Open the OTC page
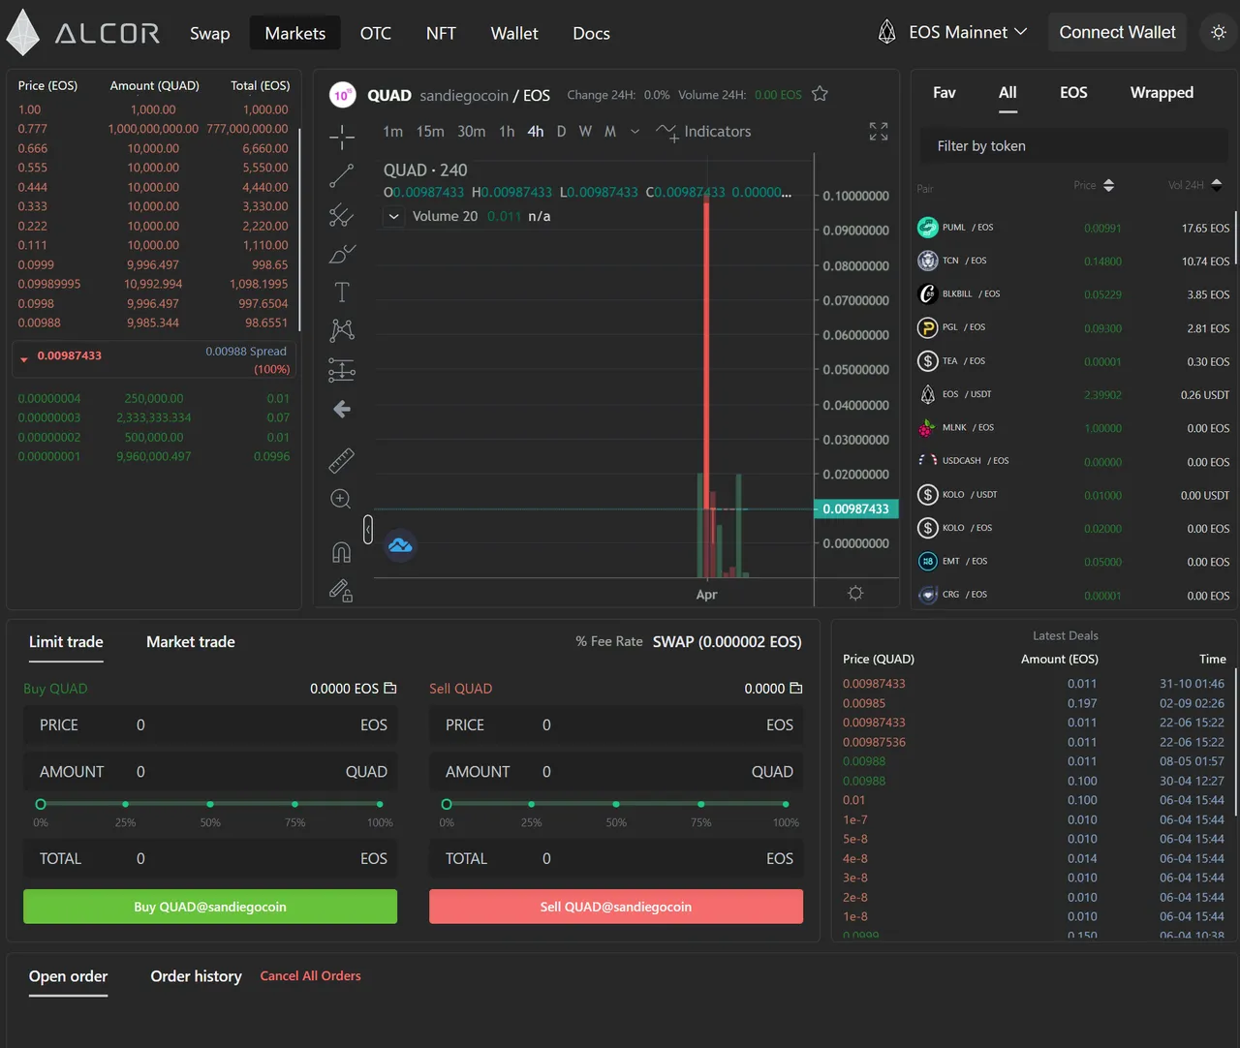 [x=376, y=33]
